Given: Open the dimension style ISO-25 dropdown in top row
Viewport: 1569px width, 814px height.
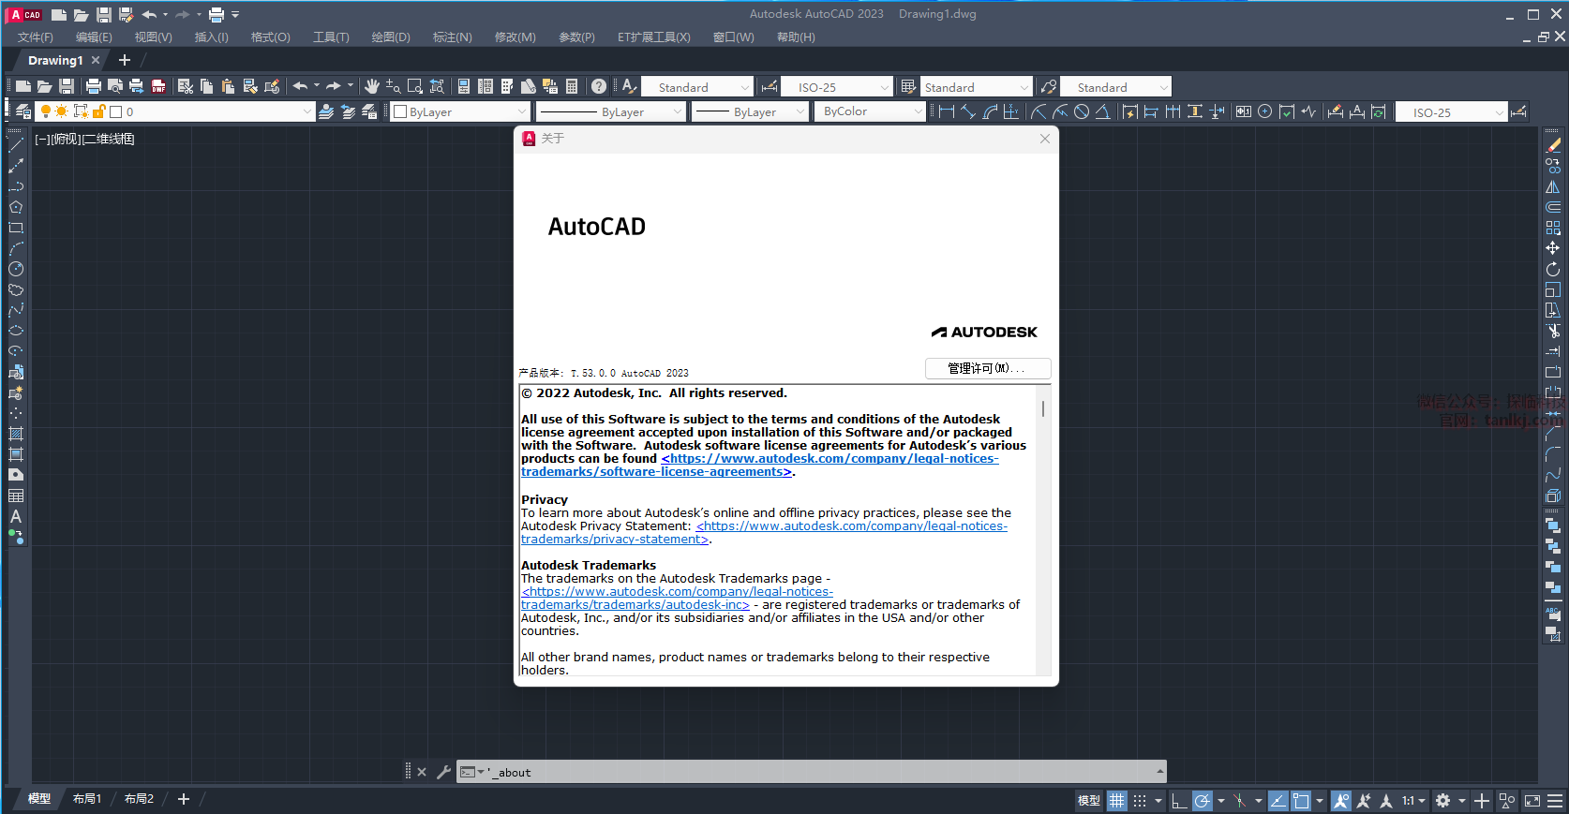Looking at the screenshot, I should (x=837, y=87).
